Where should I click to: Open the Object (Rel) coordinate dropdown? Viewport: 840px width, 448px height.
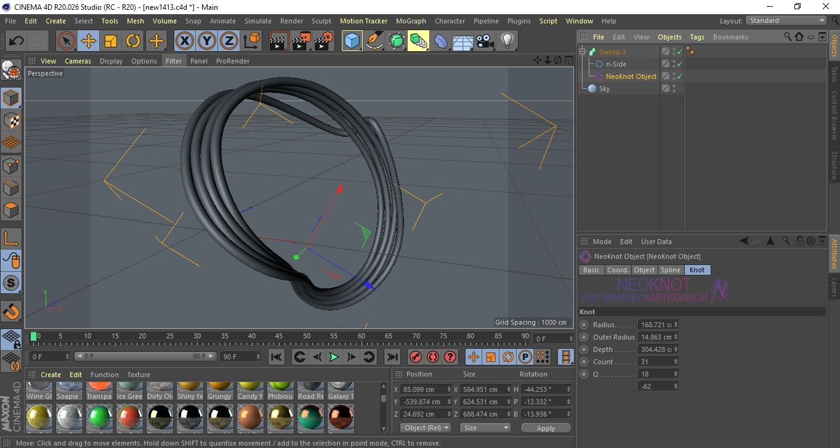tap(426, 428)
